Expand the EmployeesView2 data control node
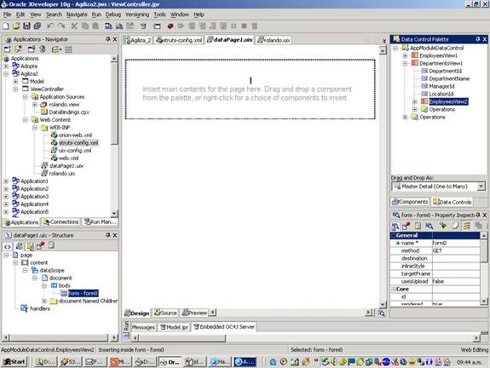The width and height of the screenshot is (490, 368). [x=415, y=101]
